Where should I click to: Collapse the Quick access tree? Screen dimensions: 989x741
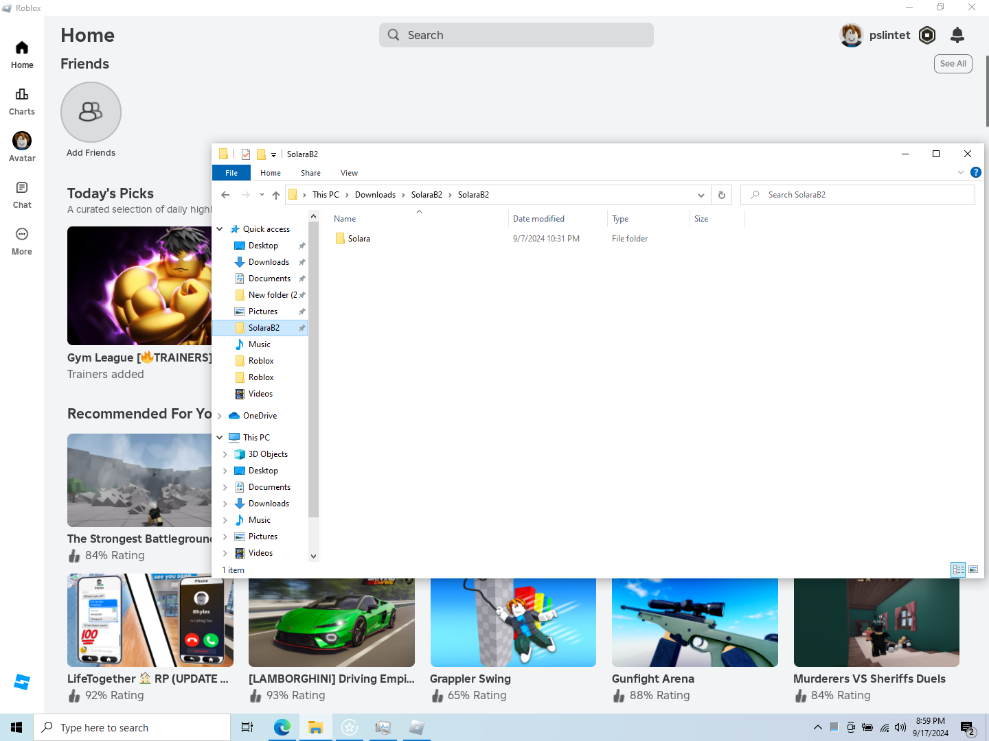220,229
